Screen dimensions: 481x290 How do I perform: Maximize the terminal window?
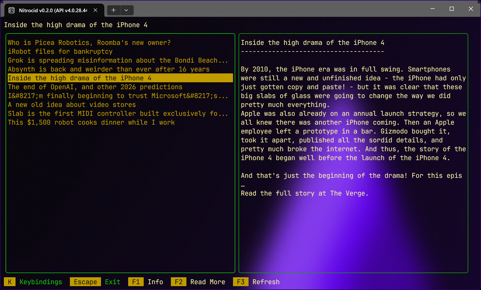452,9
